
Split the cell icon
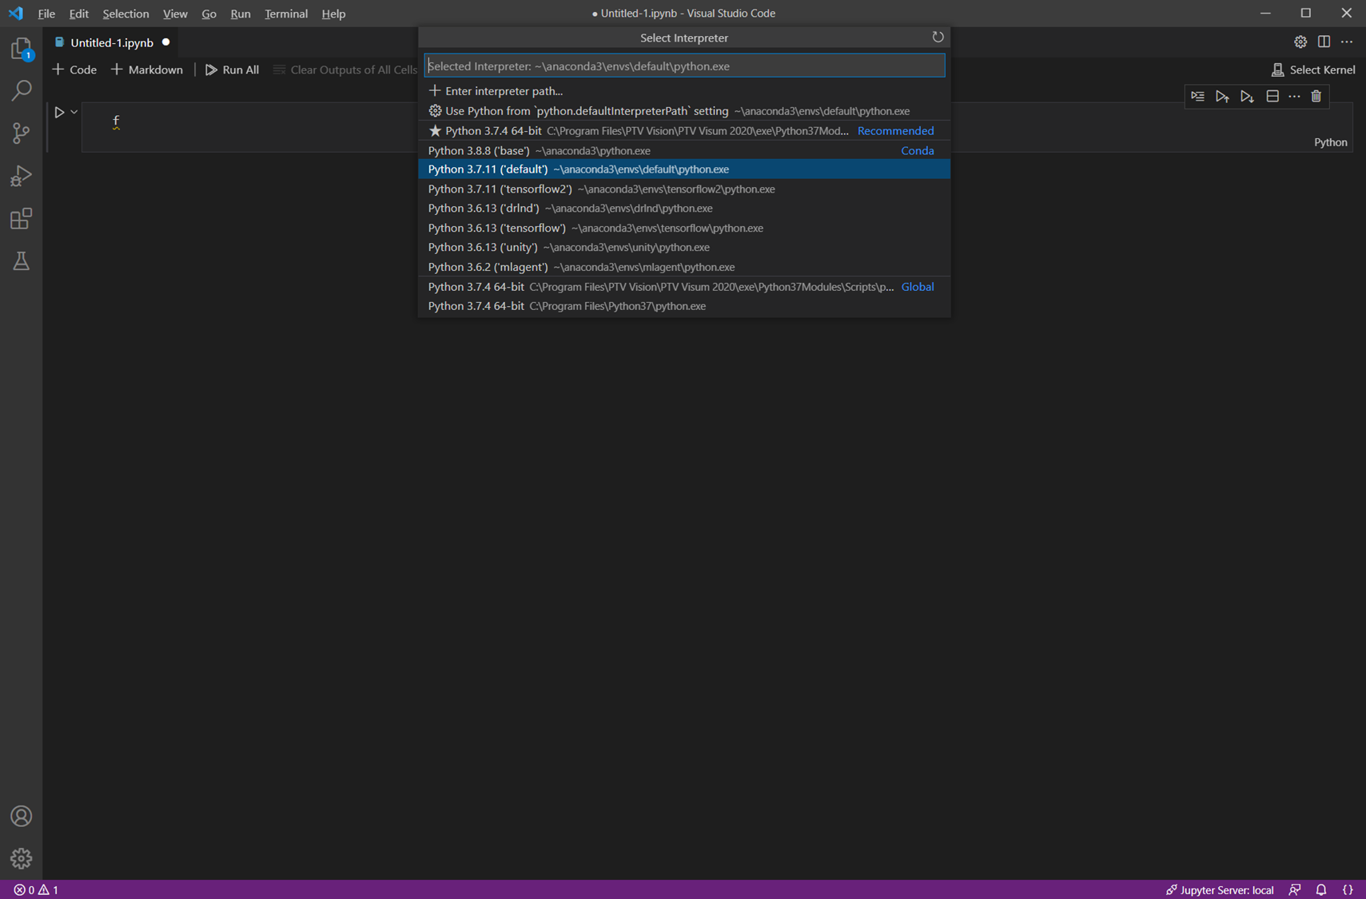pos(1272,96)
